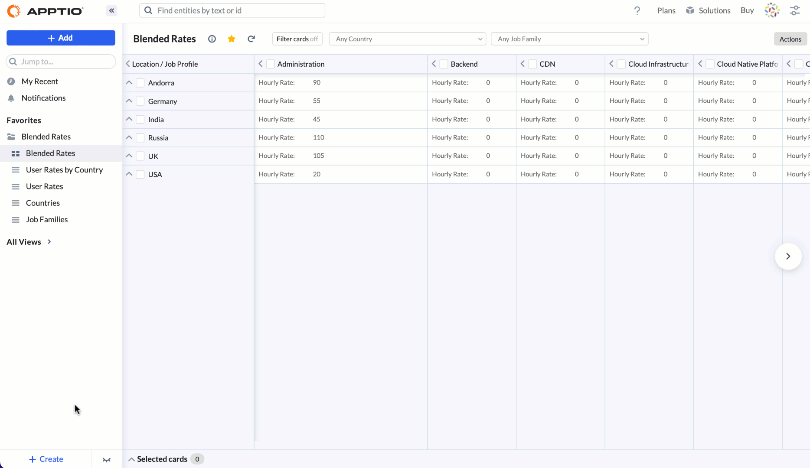Screen dimensions: 810x468
Task: Toggle Filter cards off switch
Action: 297,39
